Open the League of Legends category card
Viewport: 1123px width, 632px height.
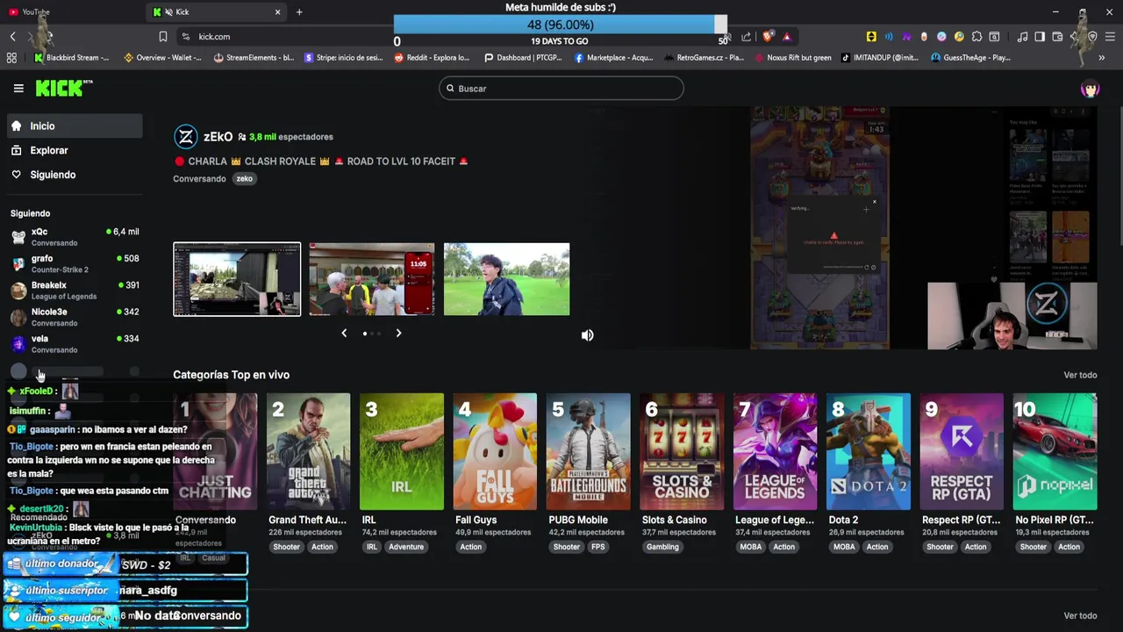pyautogui.click(x=775, y=452)
